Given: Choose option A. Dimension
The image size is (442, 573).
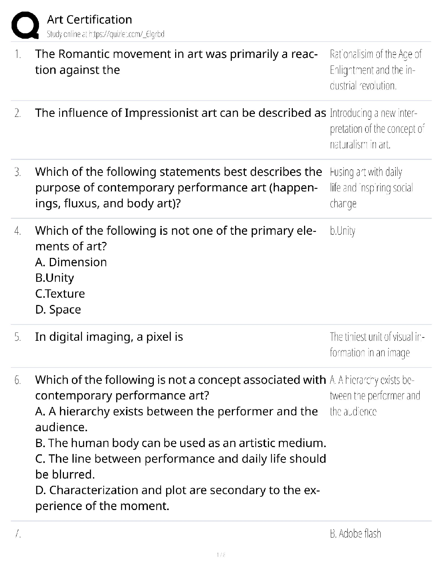Looking at the screenshot, I should [x=71, y=262].
